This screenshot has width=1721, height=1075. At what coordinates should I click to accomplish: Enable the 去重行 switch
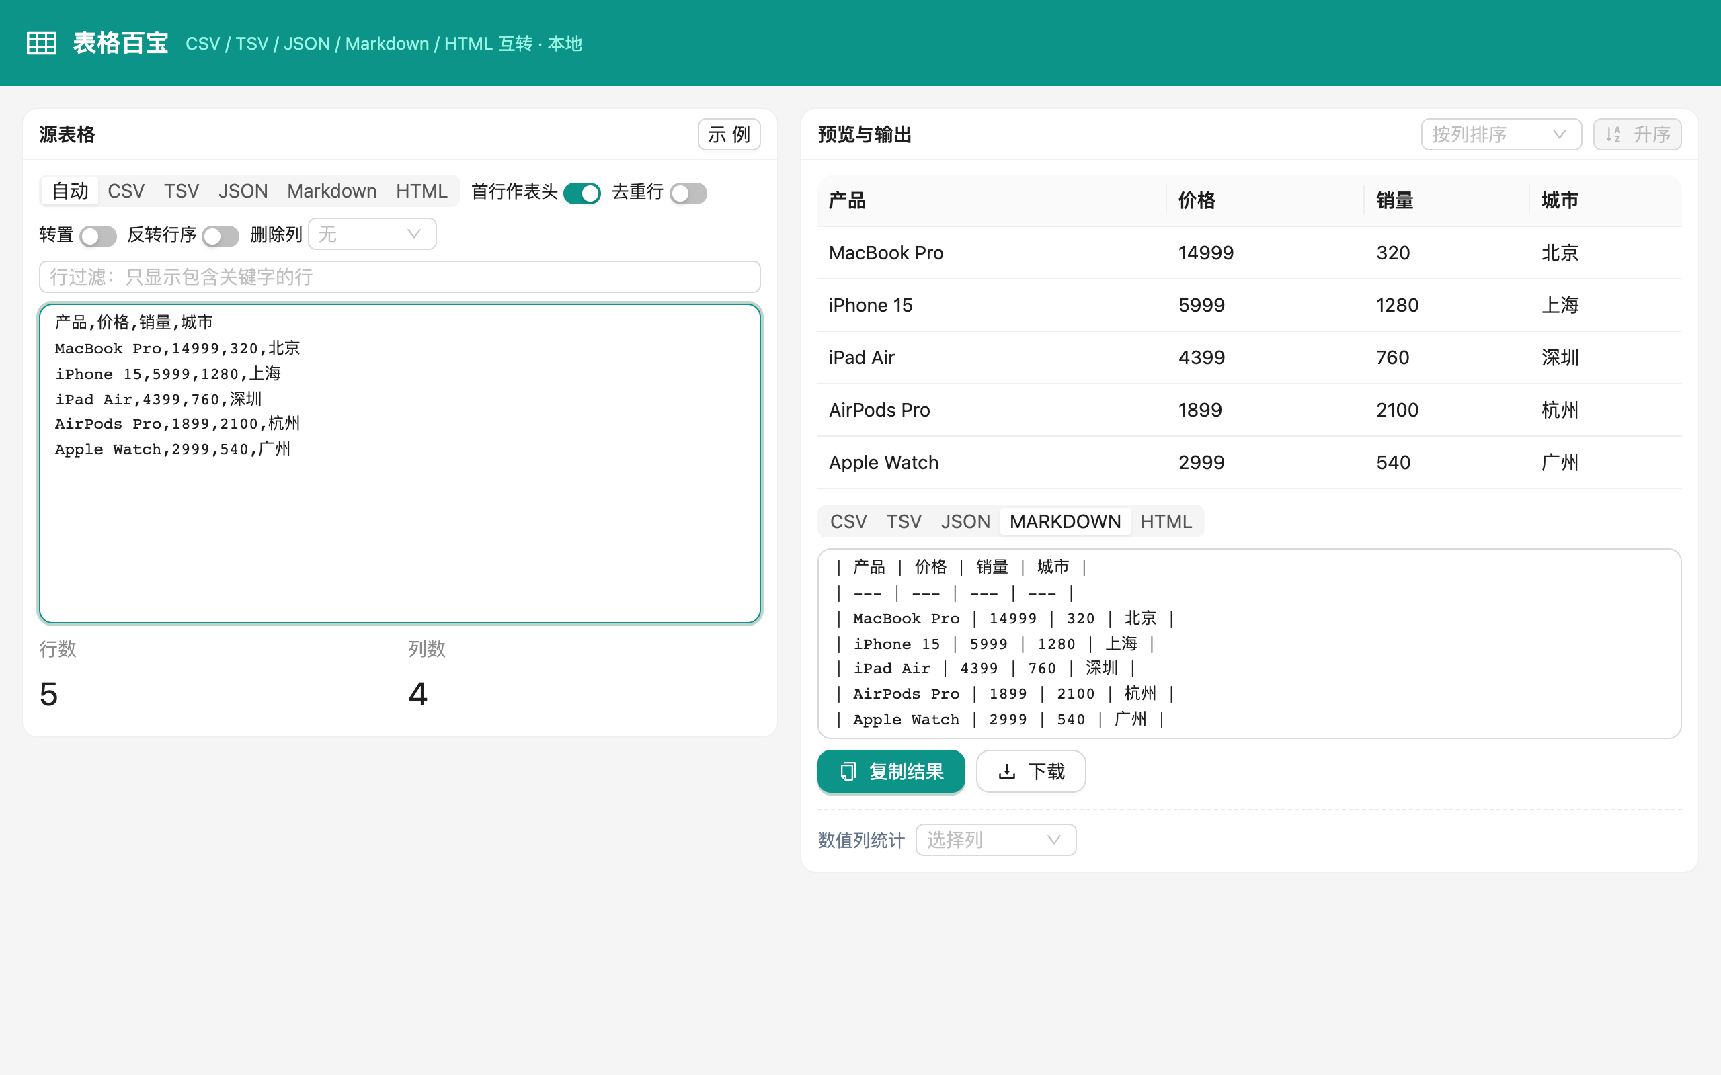click(688, 193)
